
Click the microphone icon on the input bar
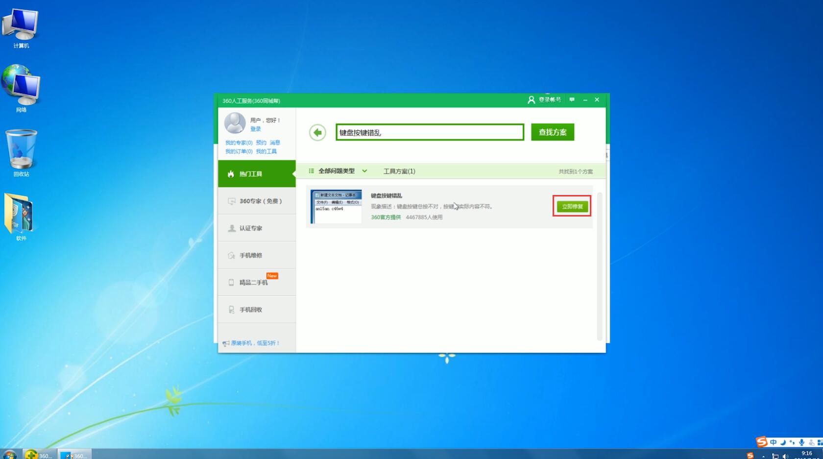point(801,442)
